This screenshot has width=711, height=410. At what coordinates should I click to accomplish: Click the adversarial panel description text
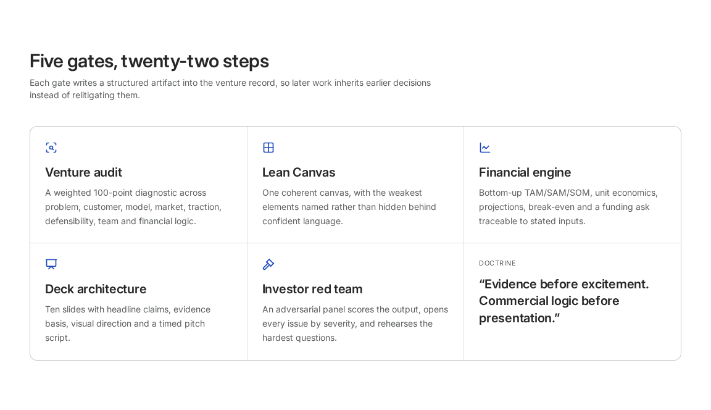coord(355,324)
